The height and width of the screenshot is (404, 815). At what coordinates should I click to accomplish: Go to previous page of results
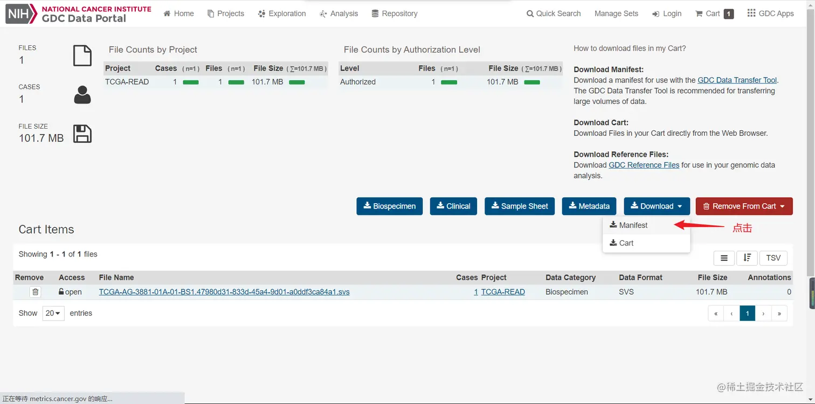pos(731,313)
